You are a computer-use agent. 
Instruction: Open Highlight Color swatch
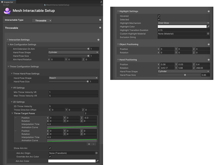[182, 26]
